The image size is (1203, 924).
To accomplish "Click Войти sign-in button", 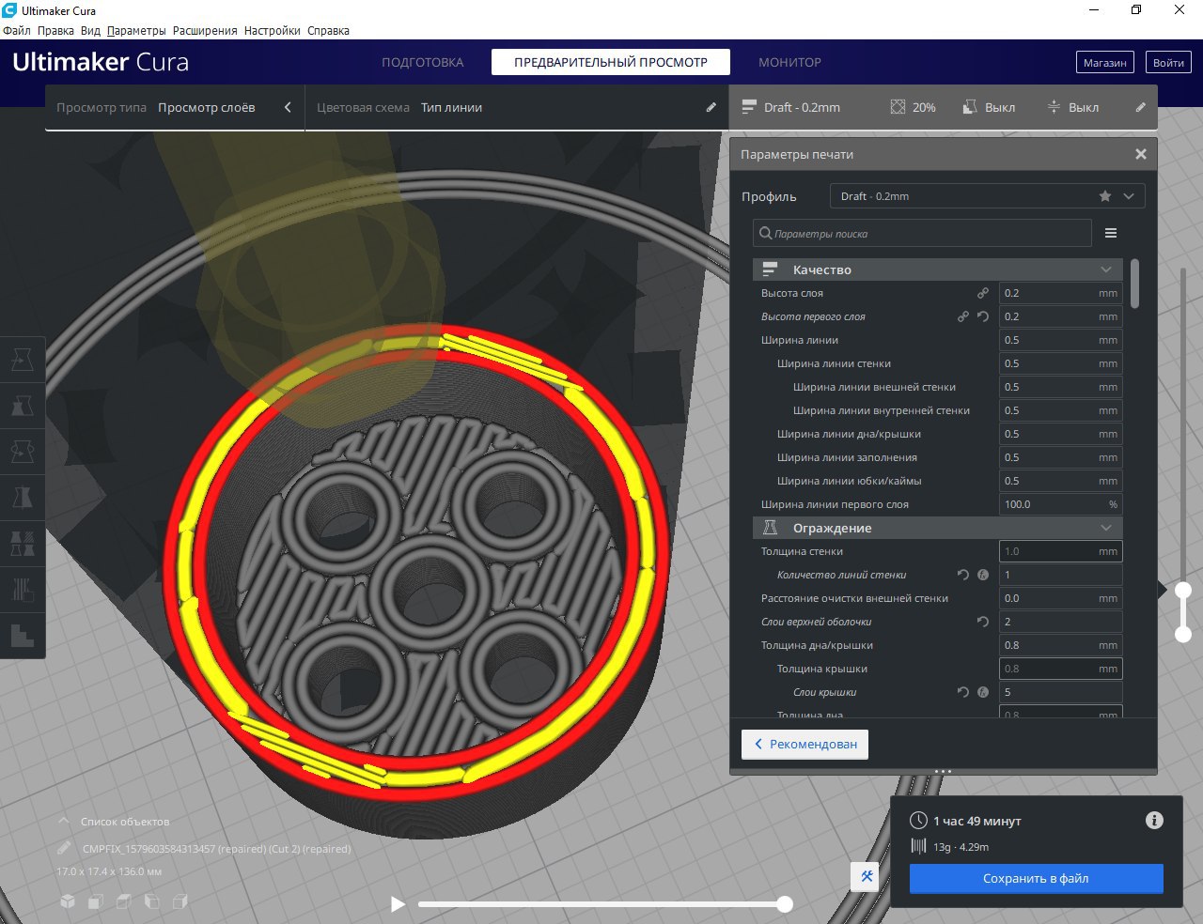I will 1168,63.
